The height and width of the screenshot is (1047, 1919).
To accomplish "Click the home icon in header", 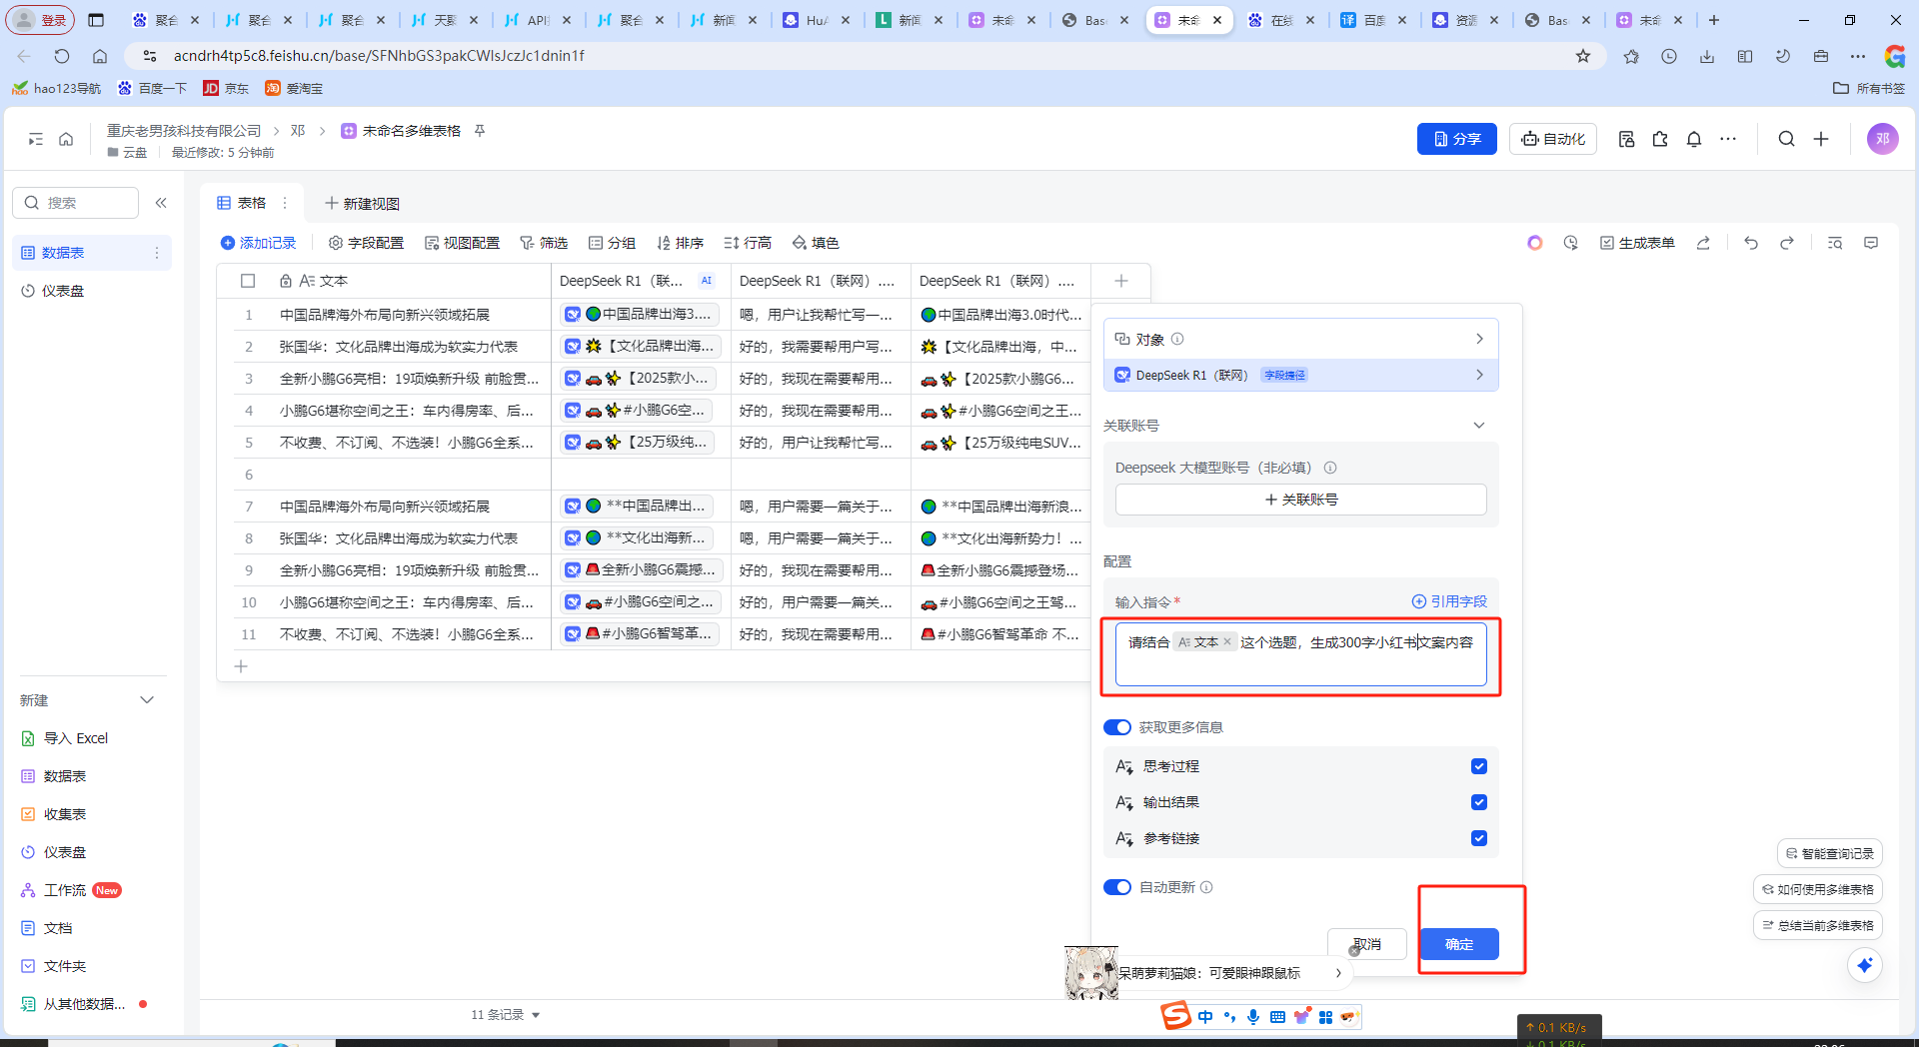I will tap(66, 139).
